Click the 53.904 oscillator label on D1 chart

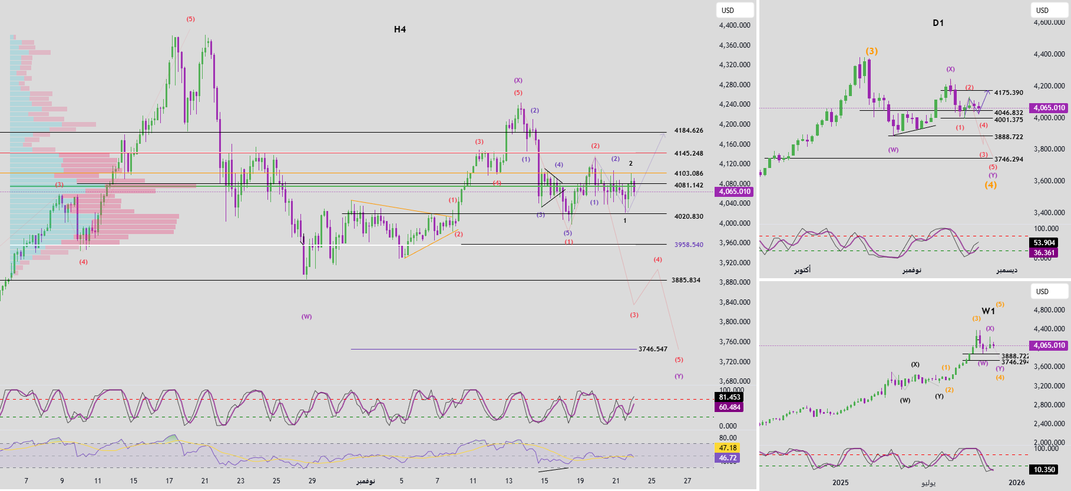(1044, 243)
